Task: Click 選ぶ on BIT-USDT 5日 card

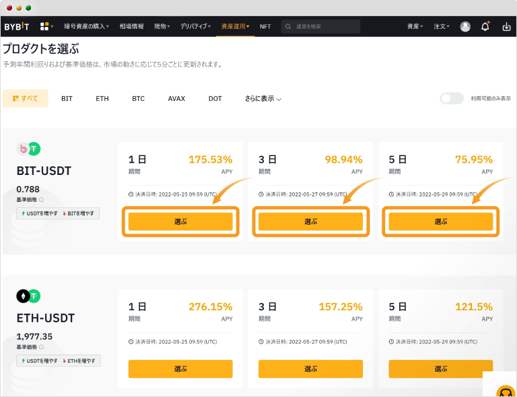Action: pyautogui.click(x=441, y=221)
